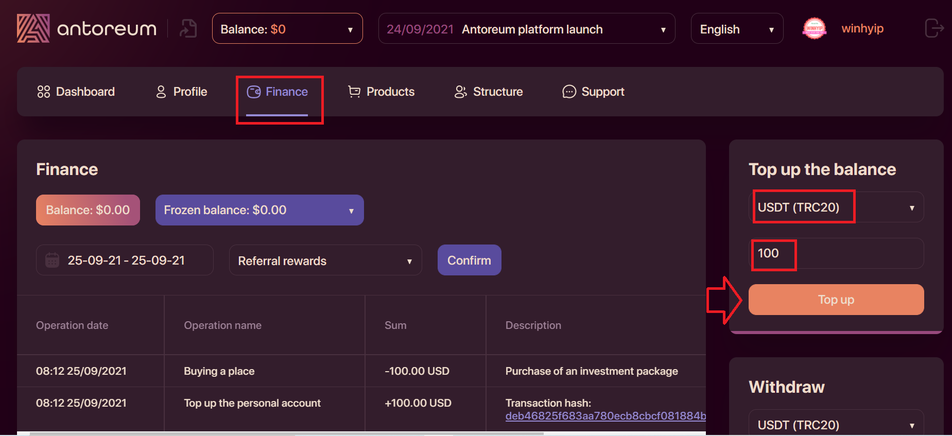Image resolution: width=952 pixels, height=436 pixels.
Task: Expand the Antoreum platform launch news dropdown
Action: 526,29
